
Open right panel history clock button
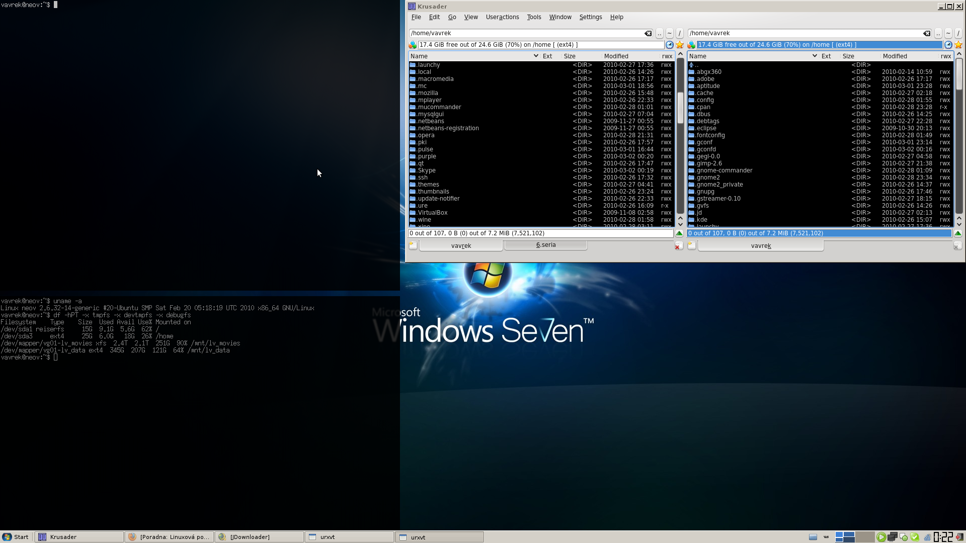[948, 45]
